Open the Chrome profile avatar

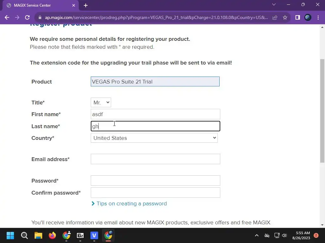[x=308, y=18]
